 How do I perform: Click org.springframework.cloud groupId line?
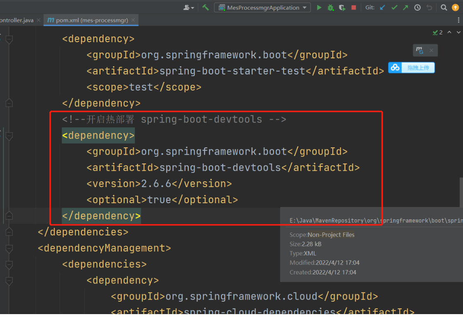[x=244, y=297]
